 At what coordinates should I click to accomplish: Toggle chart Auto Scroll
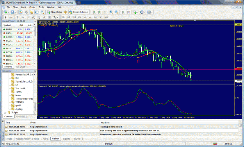[x=123, y=12]
